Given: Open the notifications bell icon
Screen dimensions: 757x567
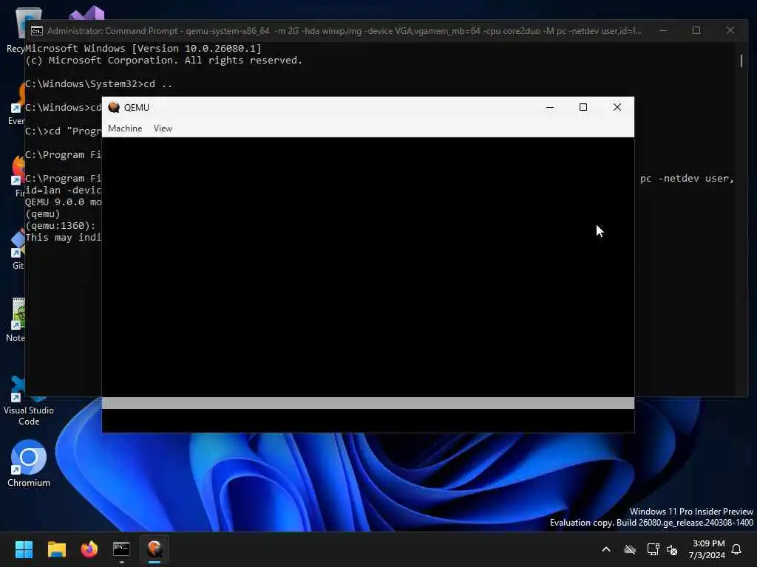Looking at the screenshot, I should coord(736,549).
